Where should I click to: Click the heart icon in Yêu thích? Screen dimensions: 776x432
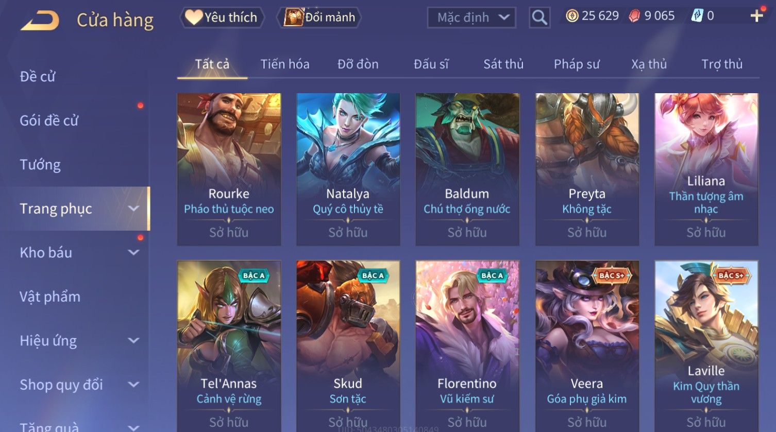[194, 17]
